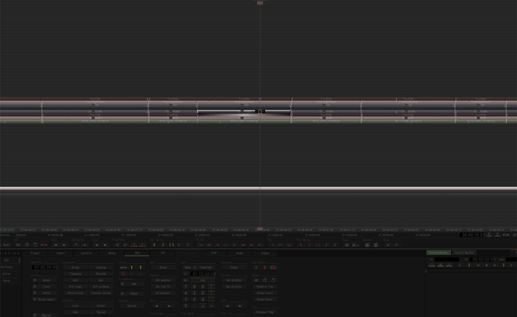Viewport: 517px width, 317px height.
Task: Click the yellow mark-in bracket icon
Action: 155,245
